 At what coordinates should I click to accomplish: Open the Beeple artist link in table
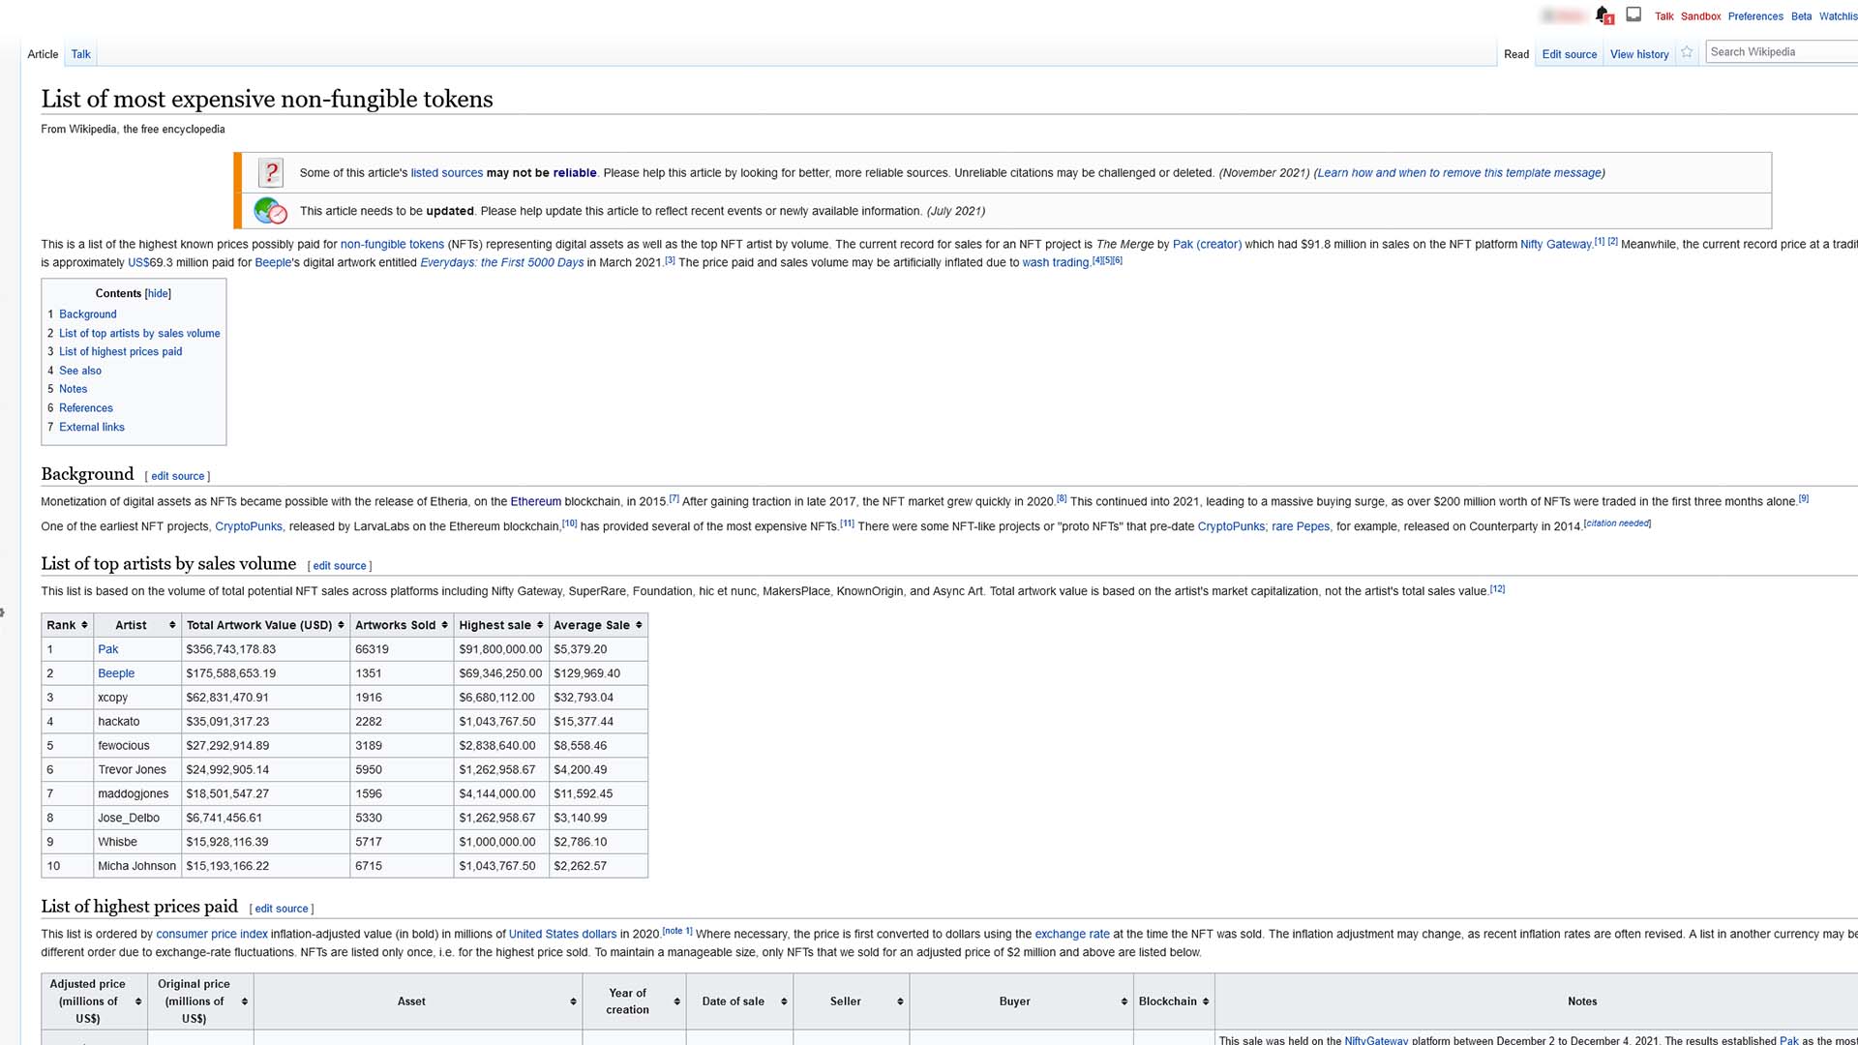pos(116,673)
